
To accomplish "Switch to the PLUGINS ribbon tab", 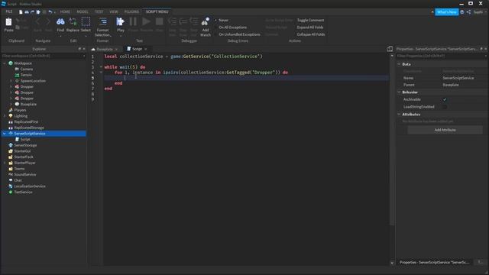I will tap(131, 11).
